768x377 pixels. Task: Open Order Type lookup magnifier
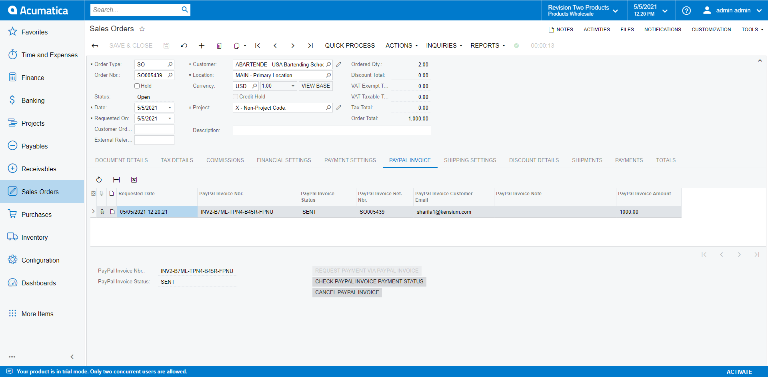point(170,64)
